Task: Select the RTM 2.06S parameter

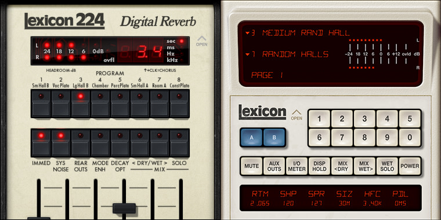Action: coord(260,199)
